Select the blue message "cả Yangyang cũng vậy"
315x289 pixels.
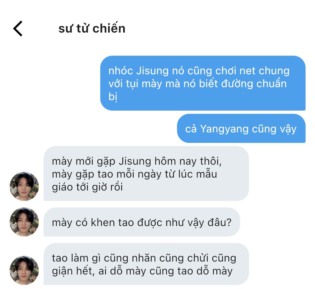point(241,128)
